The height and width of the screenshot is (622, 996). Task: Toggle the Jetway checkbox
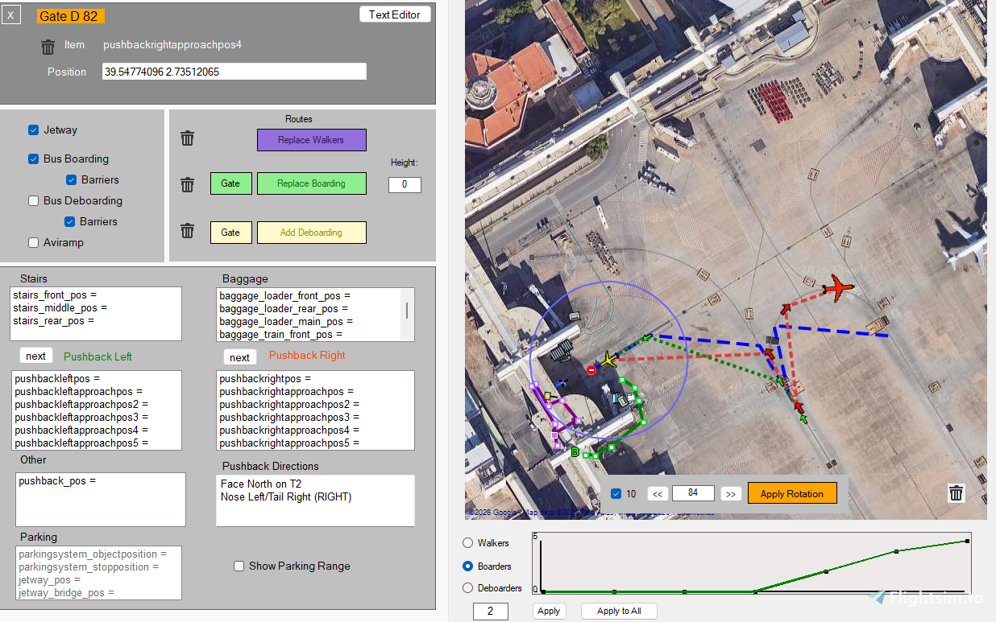[x=33, y=130]
